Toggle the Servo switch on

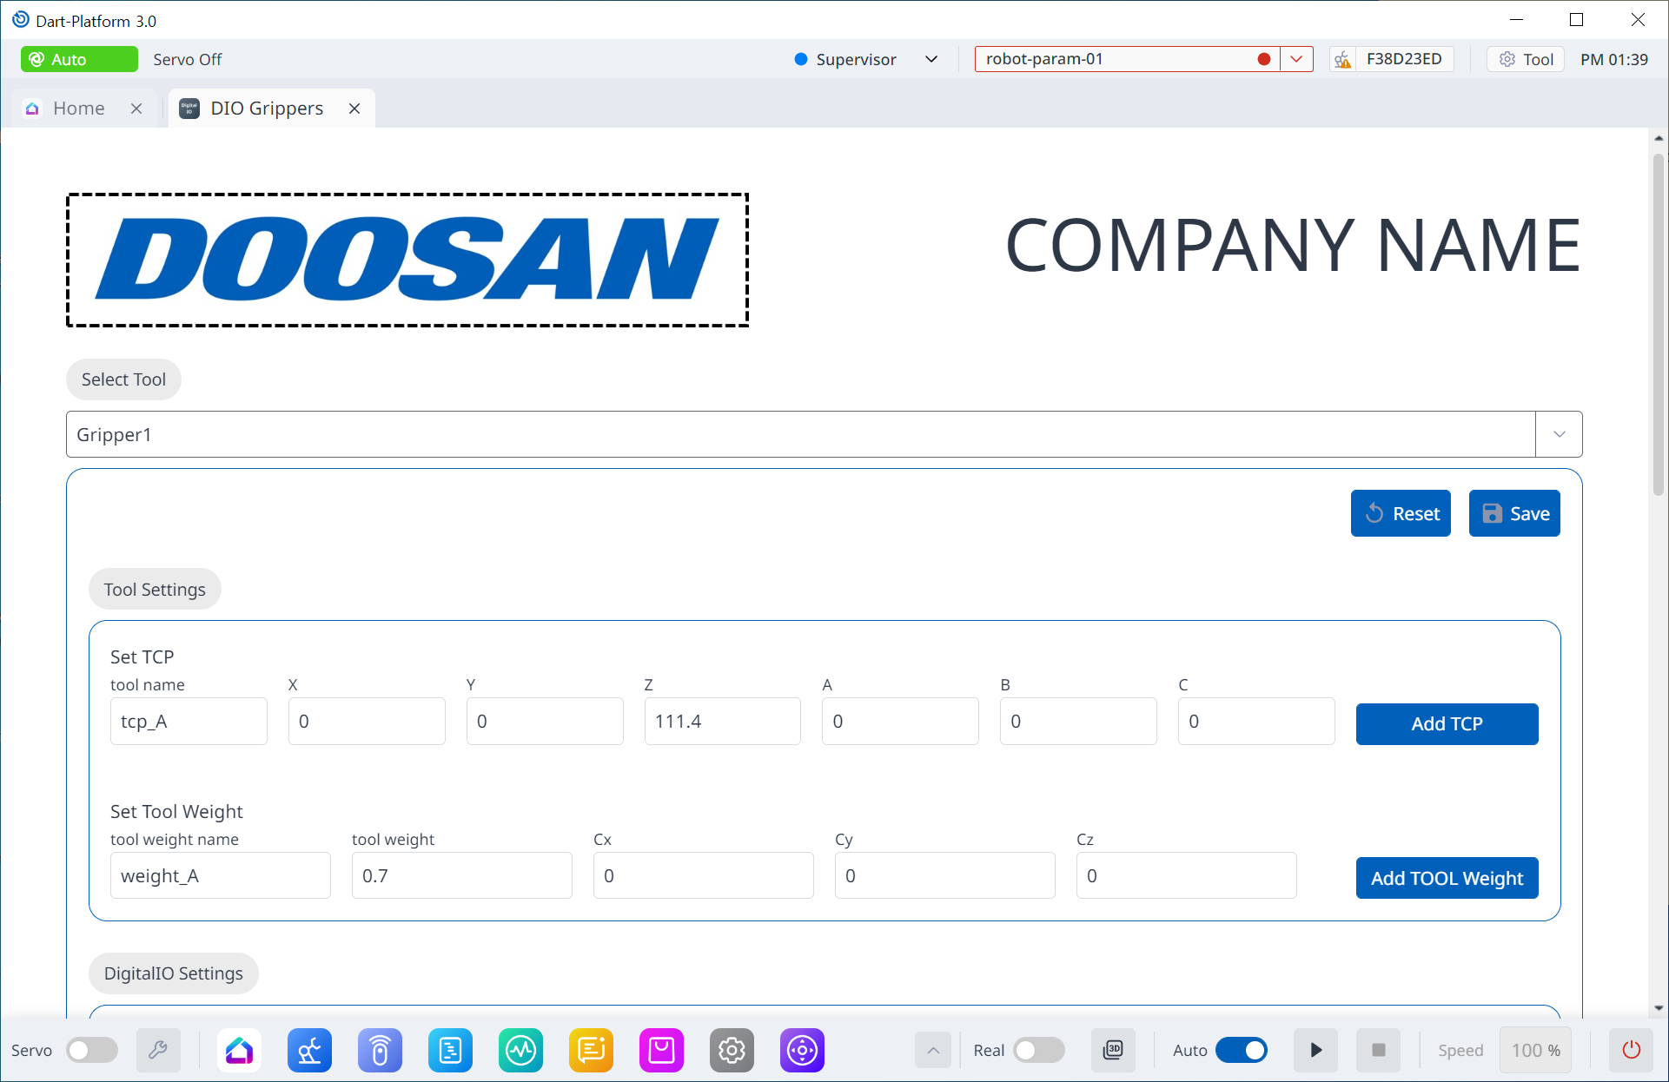coord(92,1051)
